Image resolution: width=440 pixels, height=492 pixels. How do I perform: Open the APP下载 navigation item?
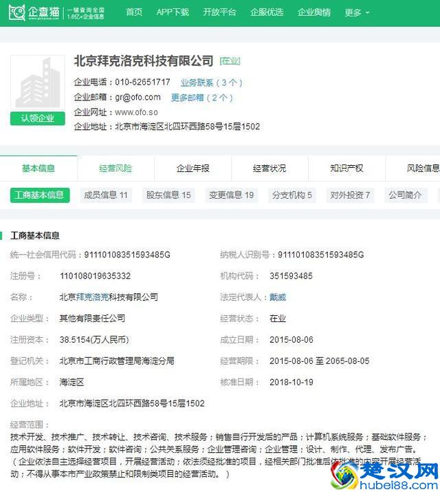[173, 12]
